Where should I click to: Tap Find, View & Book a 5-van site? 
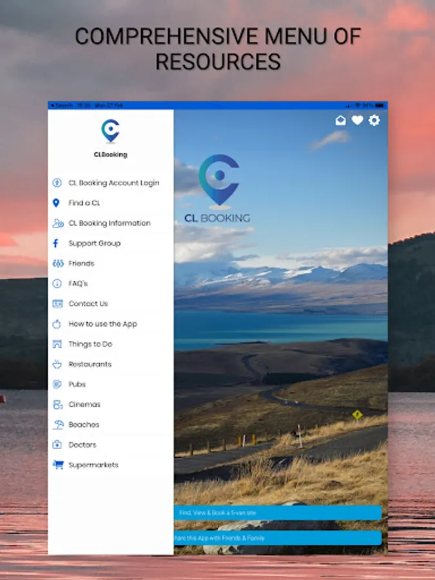pos(278,513)
